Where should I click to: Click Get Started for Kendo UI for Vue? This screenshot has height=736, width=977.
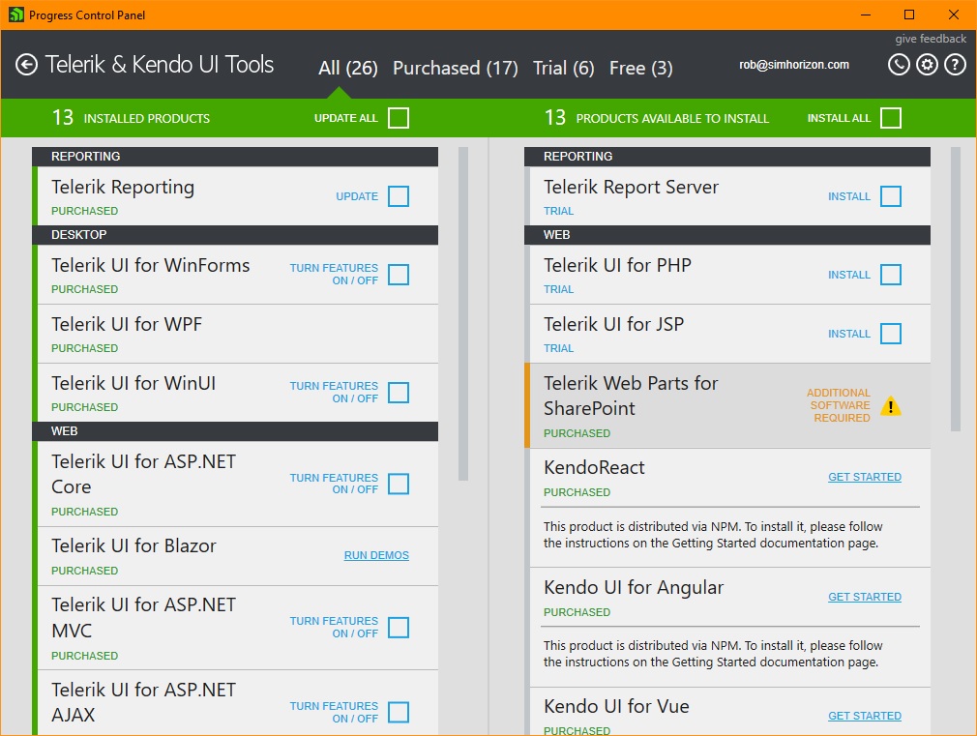tap(864, 716)
